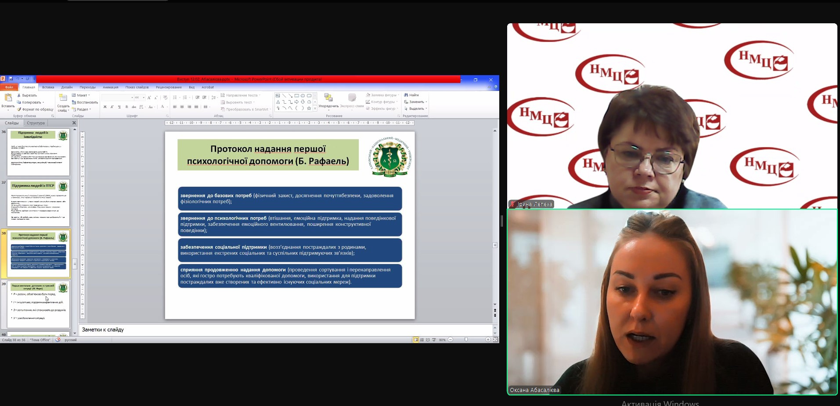Select slide 39 thumbnail in slides panel
This screenshot has width=840, height=406.
point(39,304)
